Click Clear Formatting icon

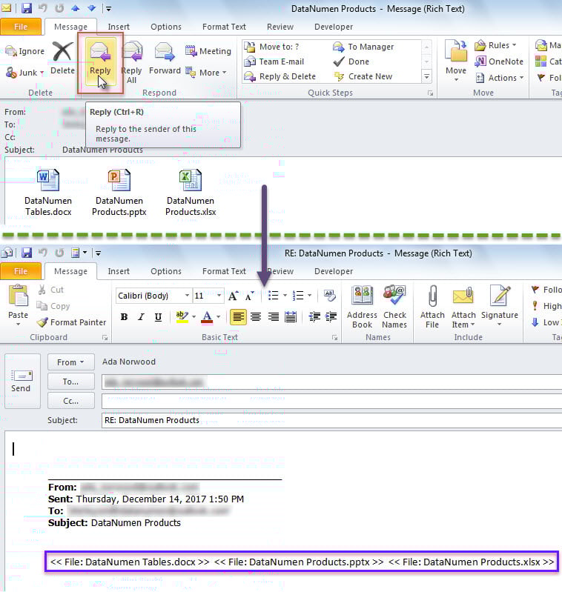coord(329,295)
